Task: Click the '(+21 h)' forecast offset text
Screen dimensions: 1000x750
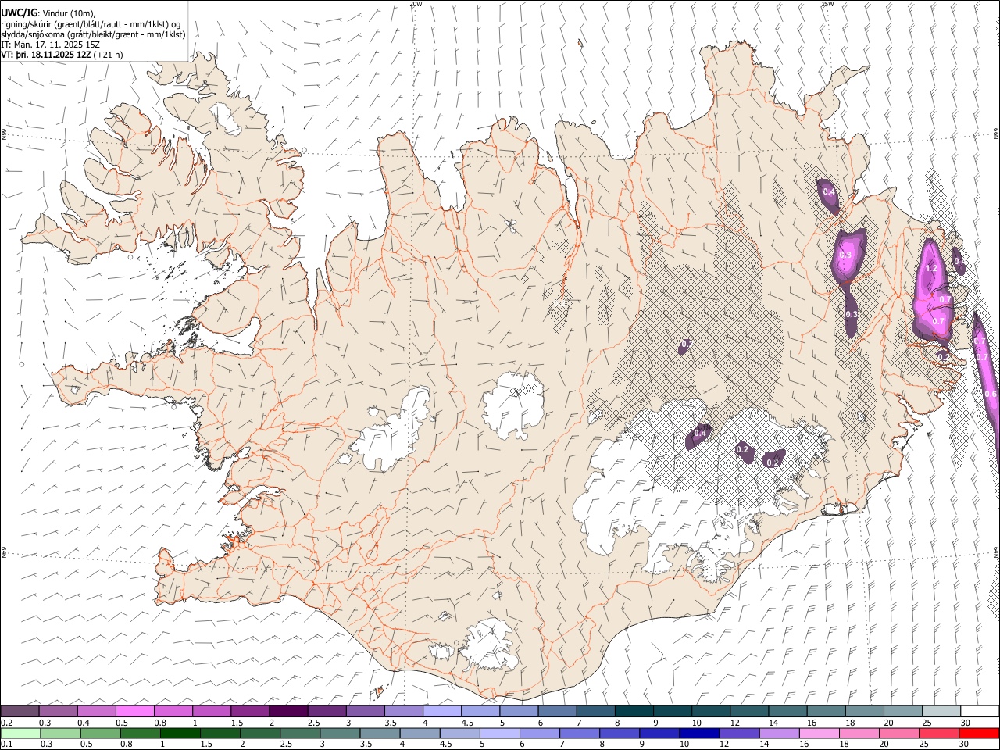Action: (109, 55)
